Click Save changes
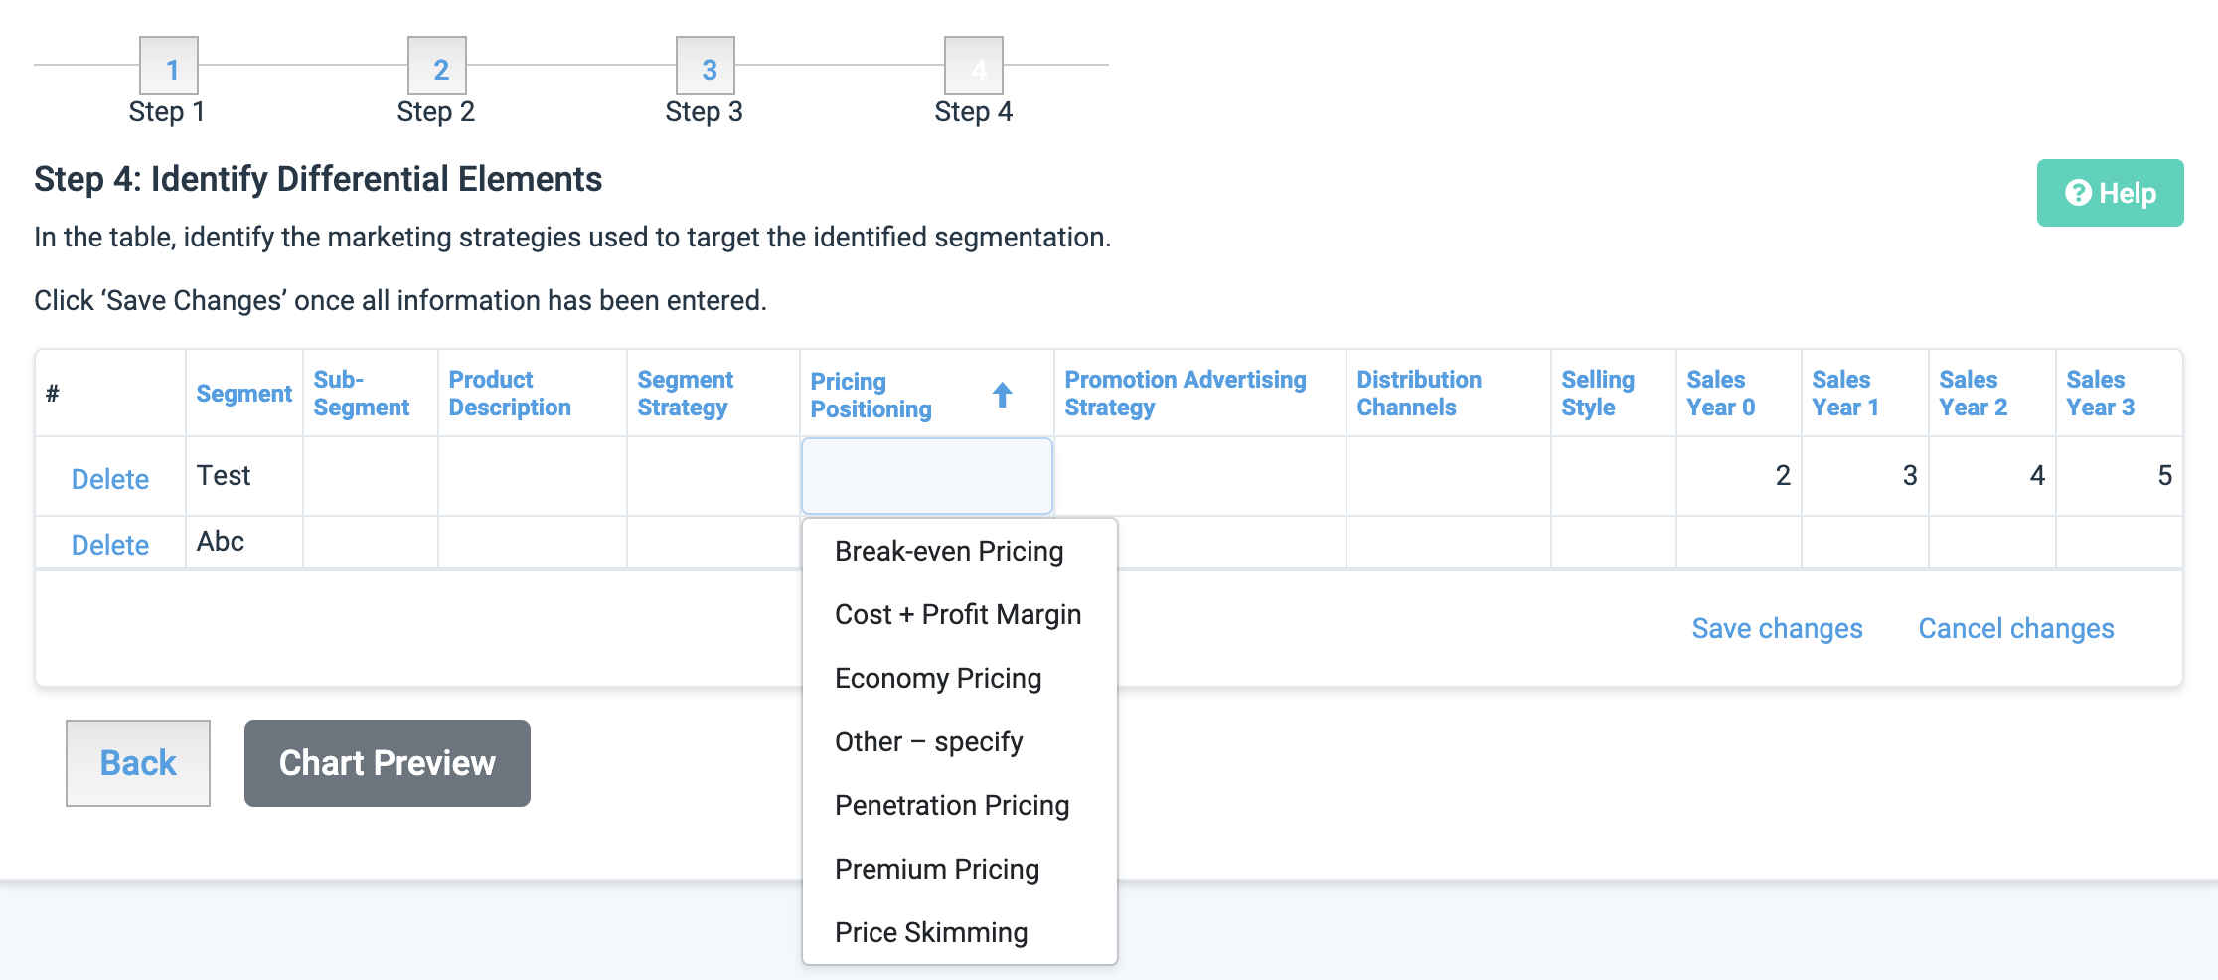Viewport: 2218px width, 980px height. tap(1777, 628)
